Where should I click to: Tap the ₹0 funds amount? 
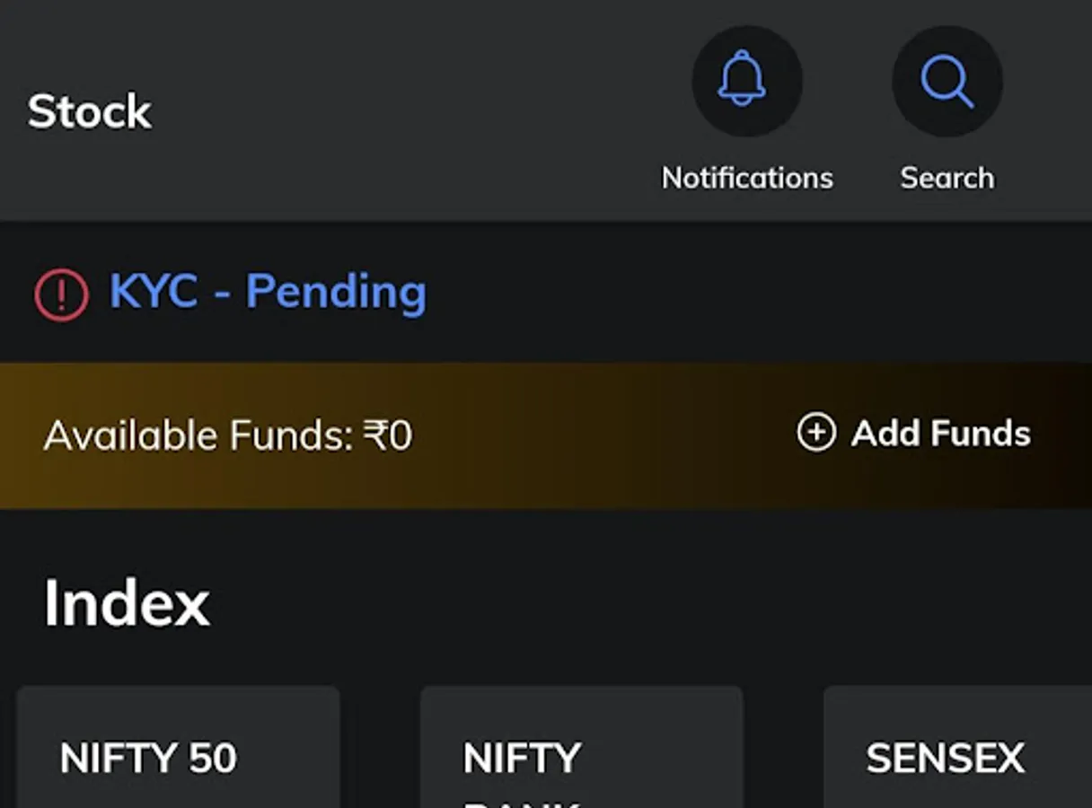coord(388,435)
